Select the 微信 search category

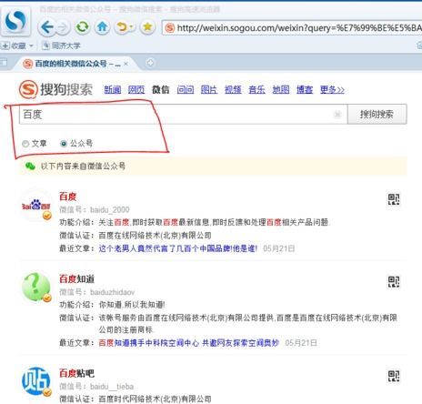[x=160, y=89]
